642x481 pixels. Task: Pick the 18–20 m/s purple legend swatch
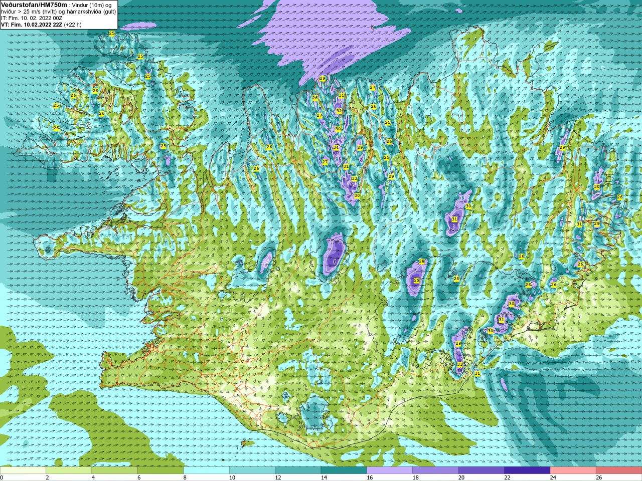click(x=436, y=470)
